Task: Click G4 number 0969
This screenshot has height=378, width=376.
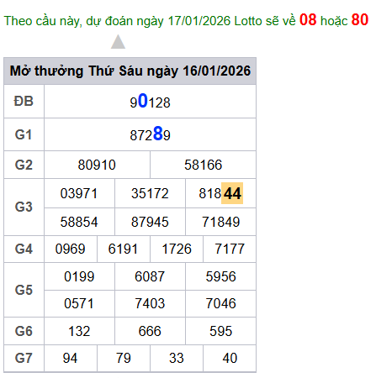Action: coord(70,249)
